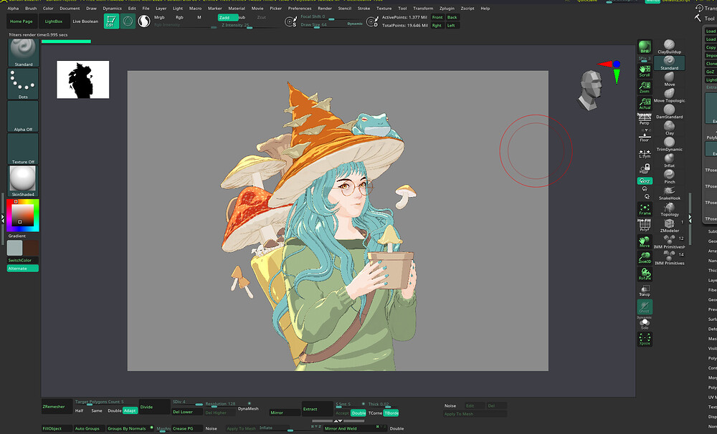Select the DamStandard brush
This screenshot has height=434, width=717.
[669, 112]
